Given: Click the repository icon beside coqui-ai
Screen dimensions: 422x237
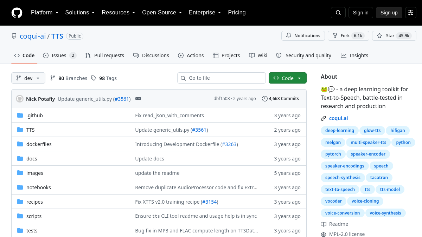Looking at the screenshot, I should 14,36.
